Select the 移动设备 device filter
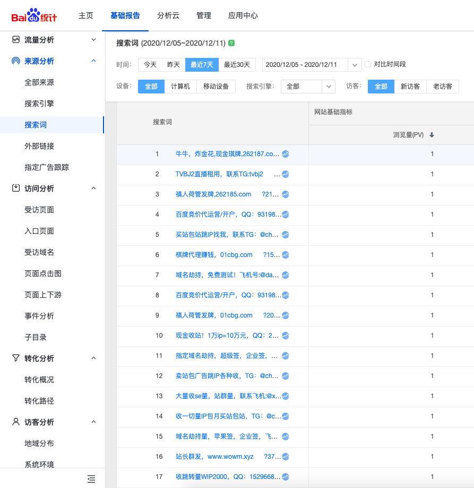The width and height of the screenshot is (474, 488). [x=216, y=87]
